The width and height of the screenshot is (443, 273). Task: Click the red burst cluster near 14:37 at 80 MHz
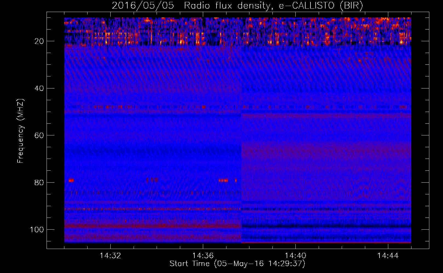223,180
